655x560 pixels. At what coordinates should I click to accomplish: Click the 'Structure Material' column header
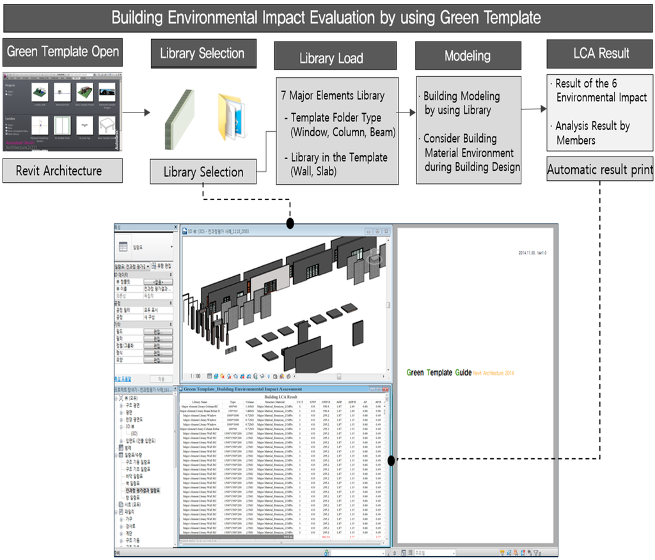(274, 401)
